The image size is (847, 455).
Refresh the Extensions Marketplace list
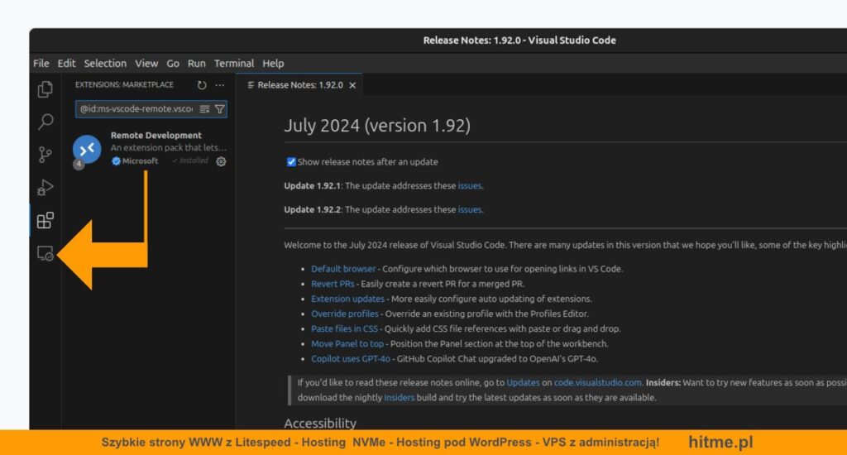[x=202, y=85]
